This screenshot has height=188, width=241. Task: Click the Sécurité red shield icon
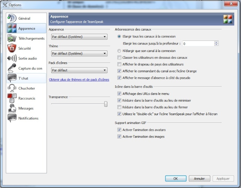(x=12, y=48)
